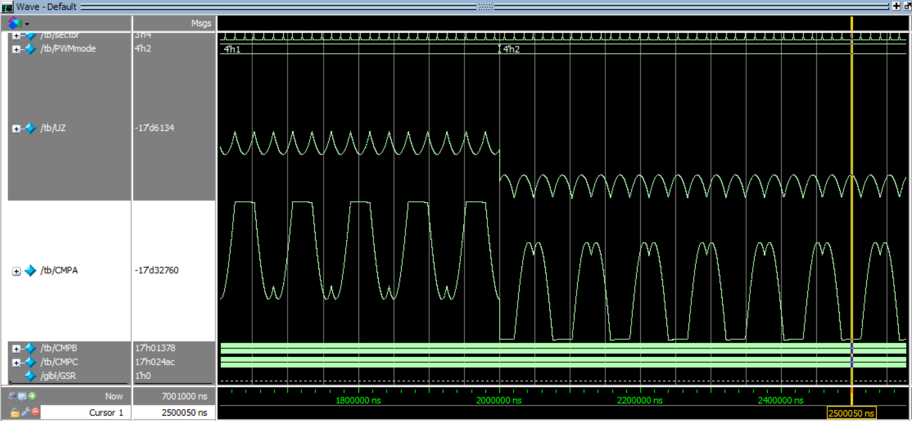Expand the /tb/sector signal

coord(16,36)
